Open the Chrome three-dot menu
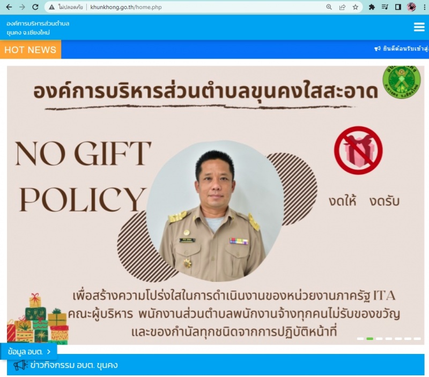The image size is (429, 377). (x=424, y=7)
